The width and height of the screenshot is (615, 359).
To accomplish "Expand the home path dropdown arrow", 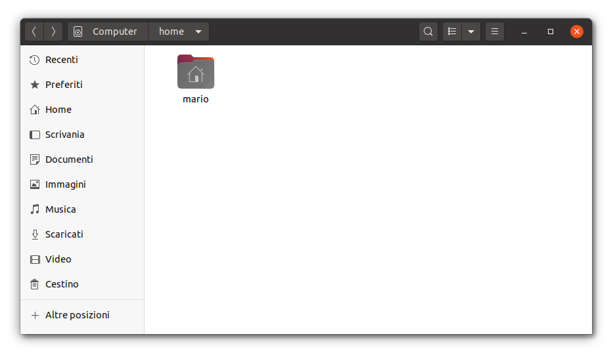I will (x=198, y=32).
